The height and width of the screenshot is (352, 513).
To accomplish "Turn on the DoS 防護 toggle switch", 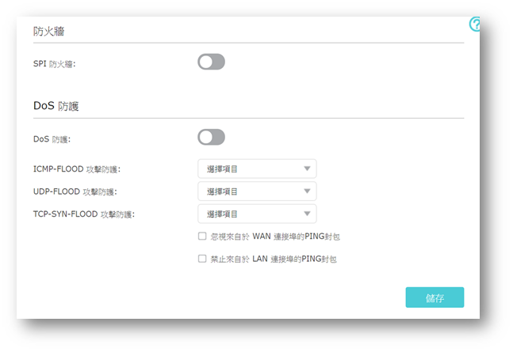I will (x=211, y=138).
